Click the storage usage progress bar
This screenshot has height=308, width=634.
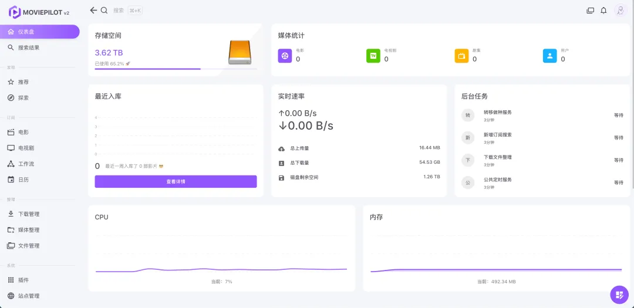[176, 69]
